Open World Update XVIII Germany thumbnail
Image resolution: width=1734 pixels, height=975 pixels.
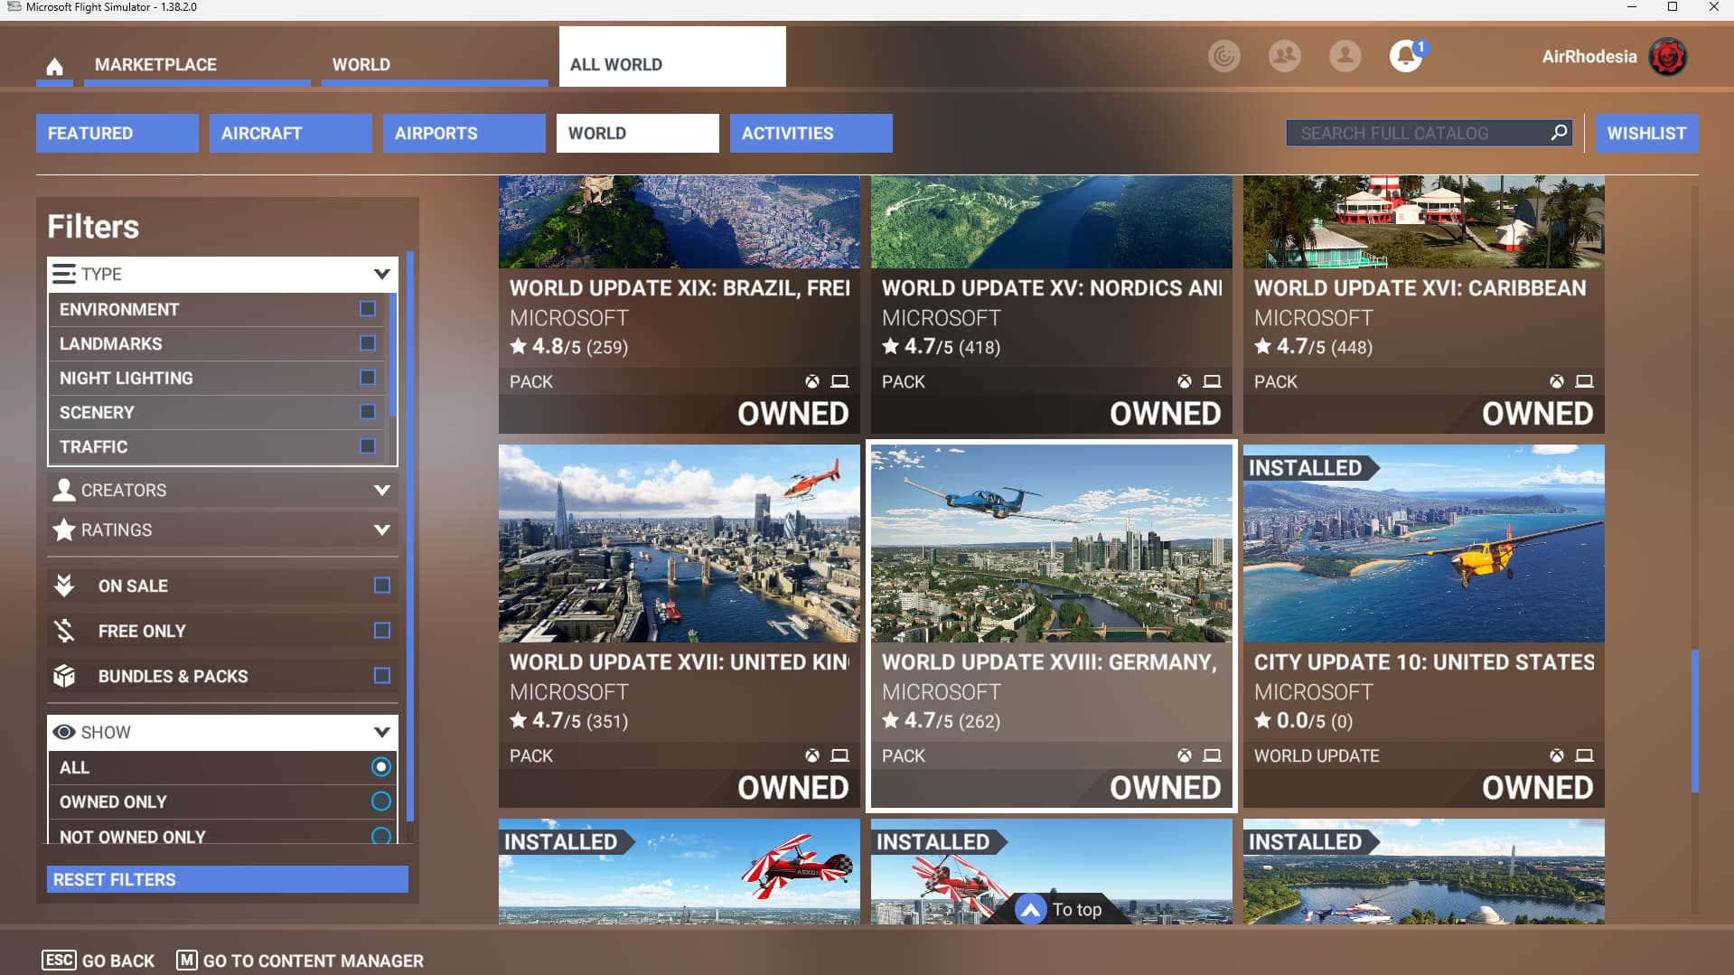tap(1052, 543)
